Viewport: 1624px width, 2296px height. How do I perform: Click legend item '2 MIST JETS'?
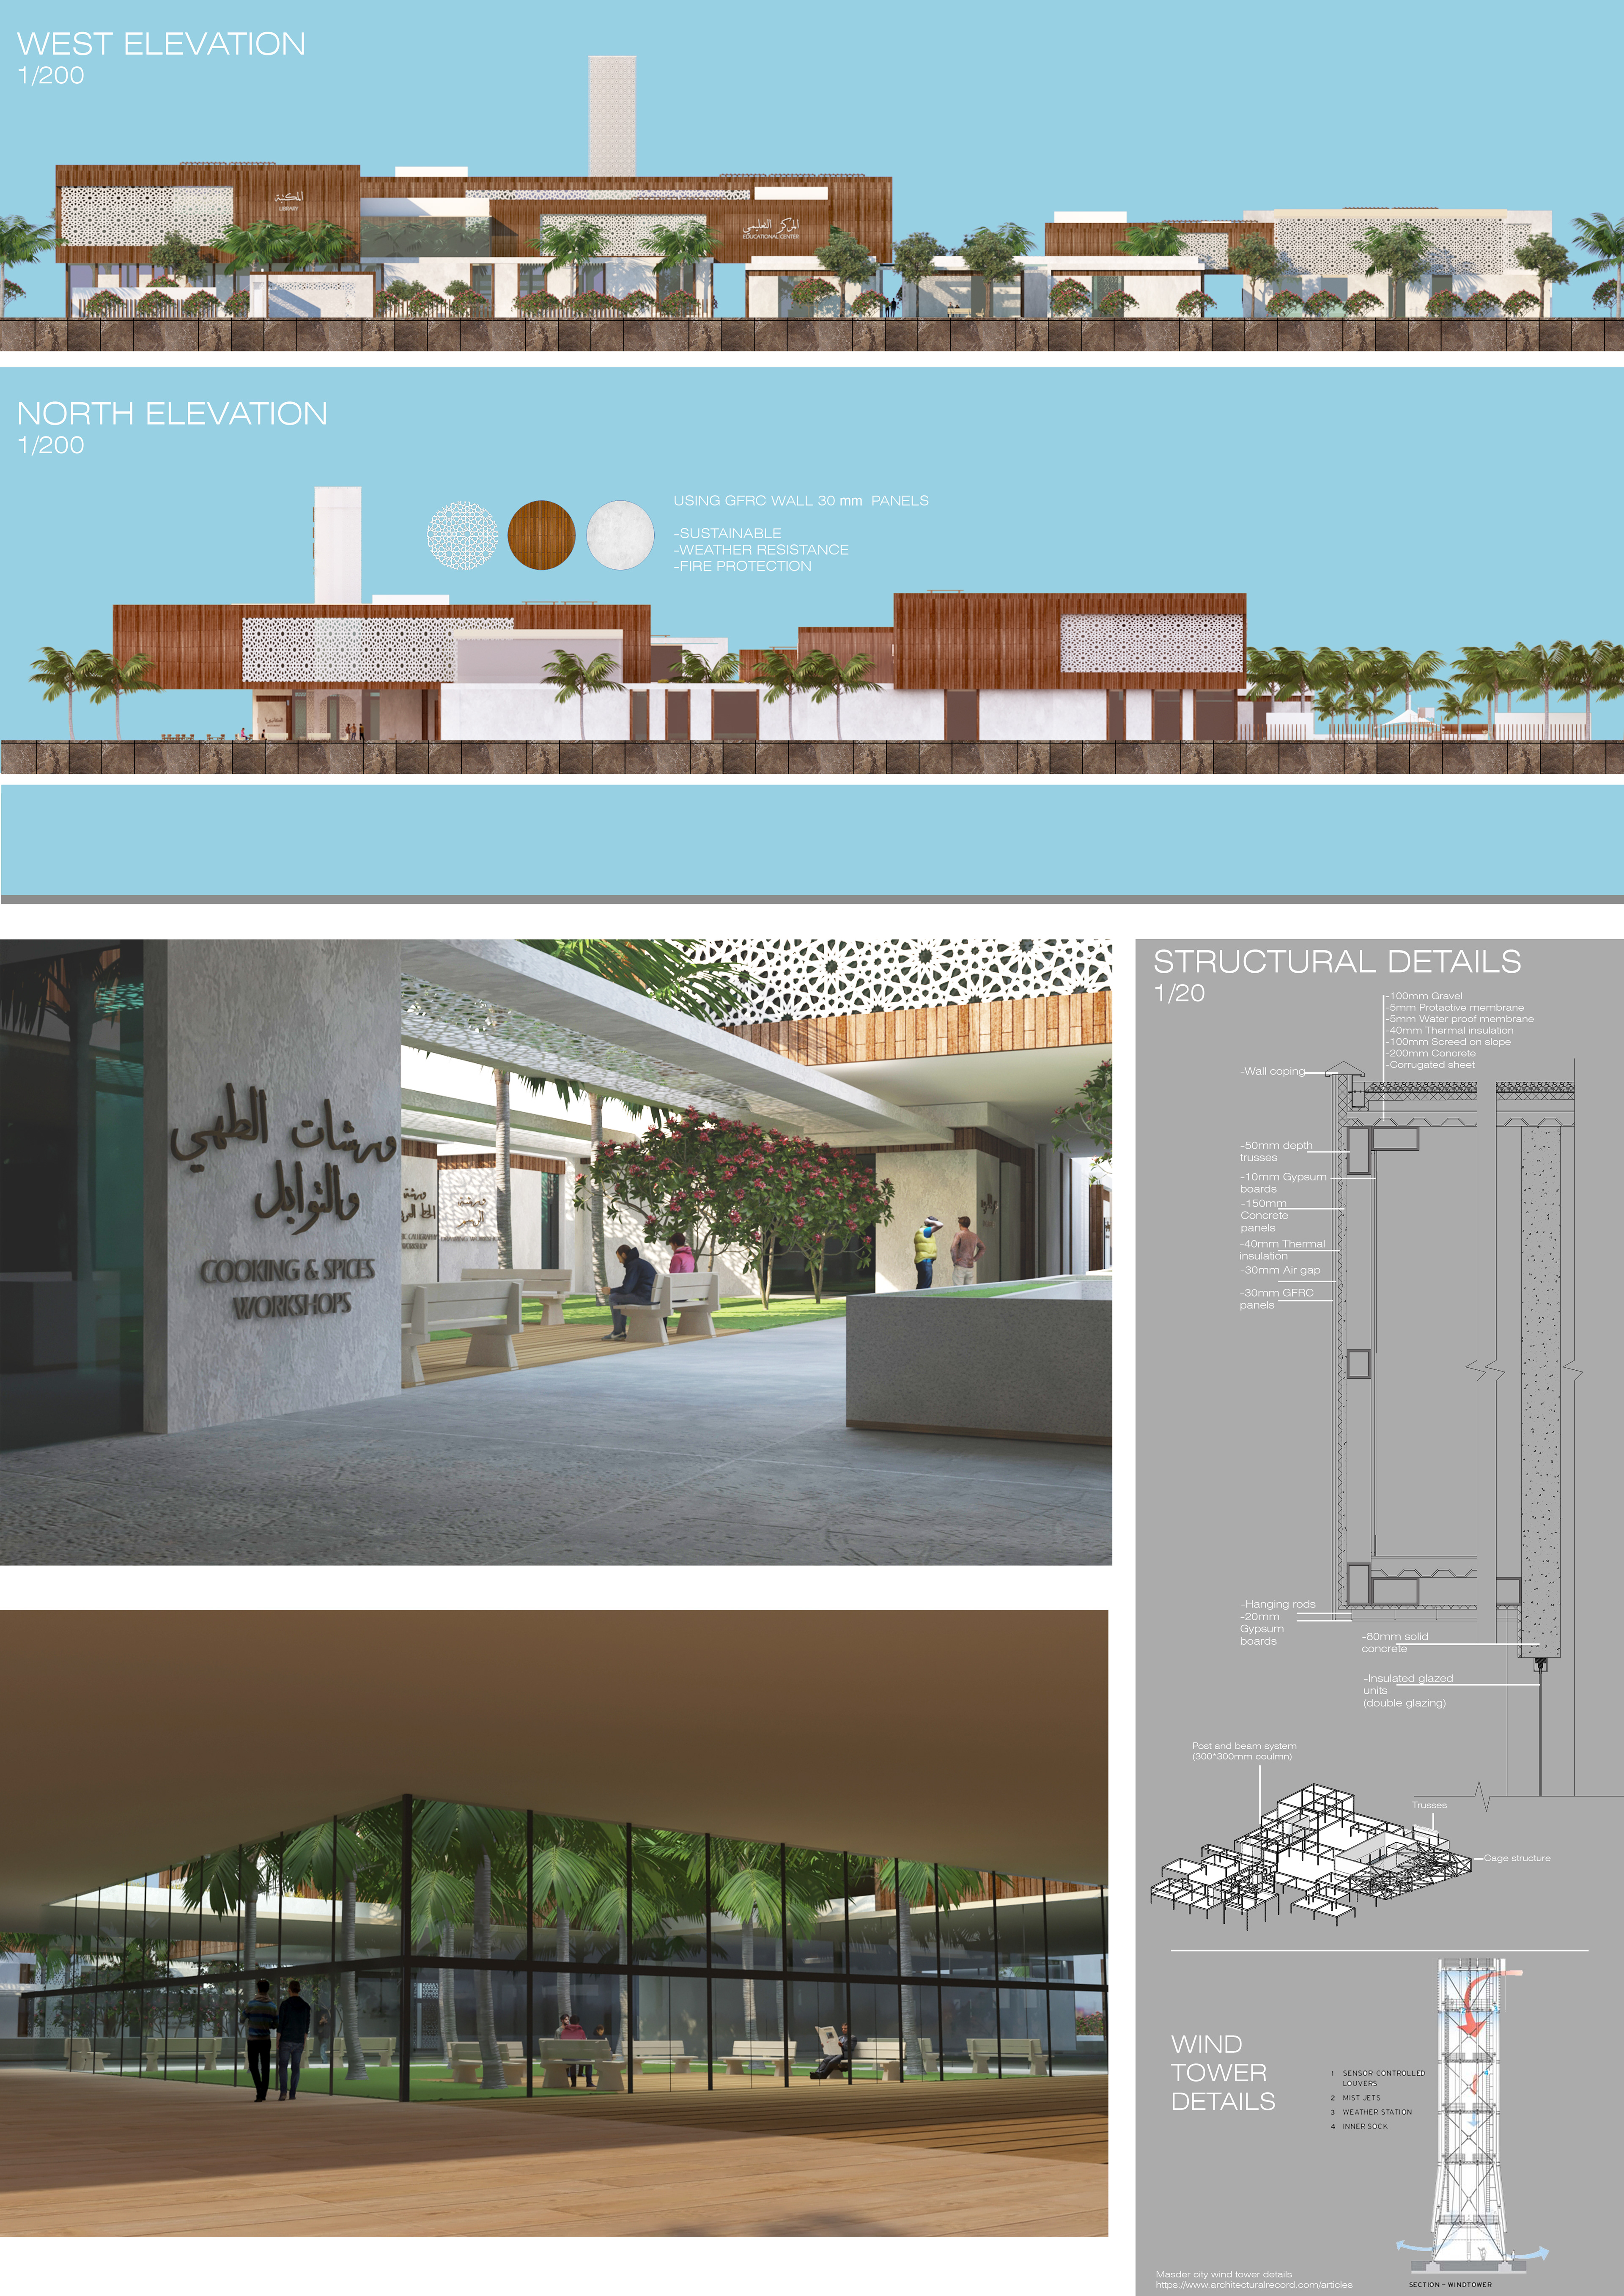pos(1356,2098)
